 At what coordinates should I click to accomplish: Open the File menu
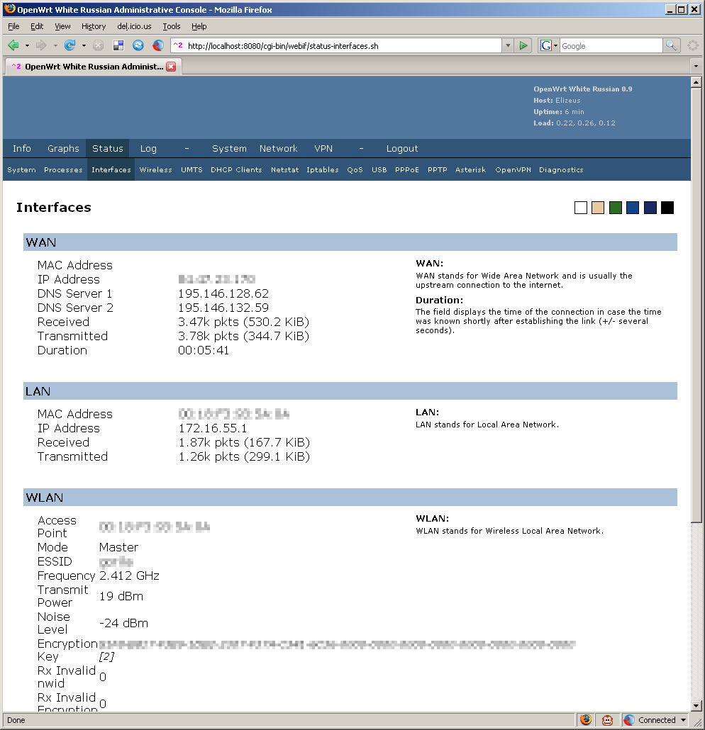point(13,26)
